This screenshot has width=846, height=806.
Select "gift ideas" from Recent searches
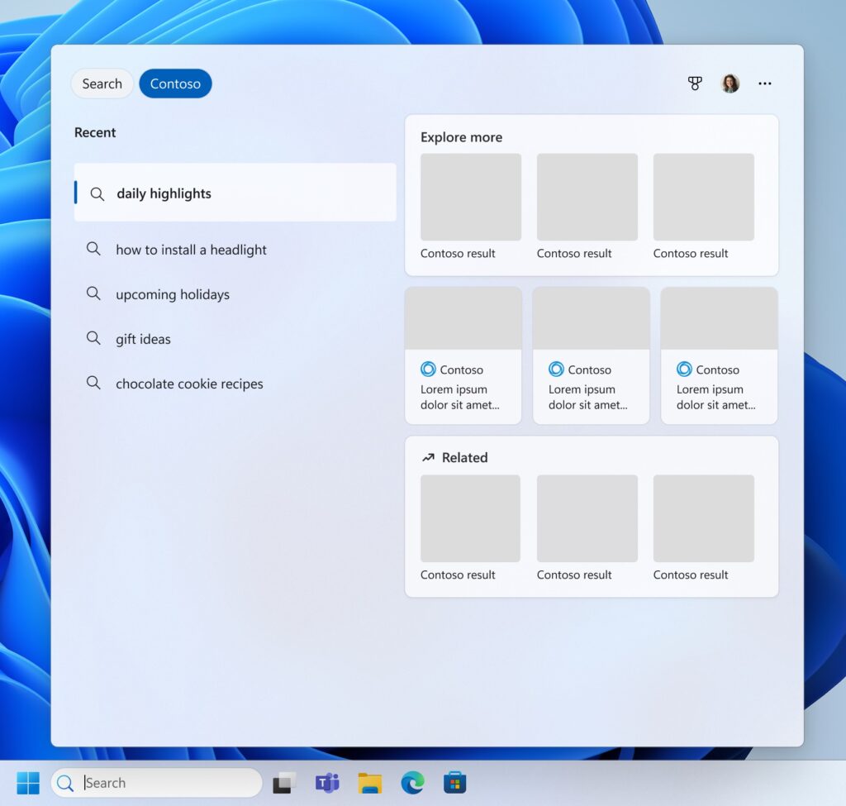point(142,339)
